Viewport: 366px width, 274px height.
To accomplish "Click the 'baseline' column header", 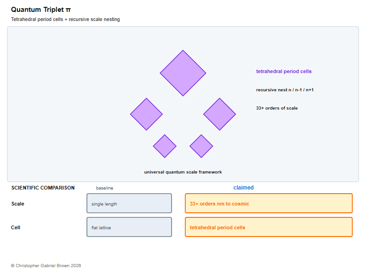I will point(105,188).
